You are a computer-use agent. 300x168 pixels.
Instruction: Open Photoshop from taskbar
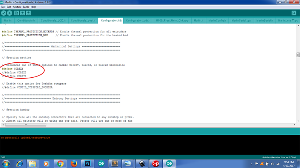point(87,164)
